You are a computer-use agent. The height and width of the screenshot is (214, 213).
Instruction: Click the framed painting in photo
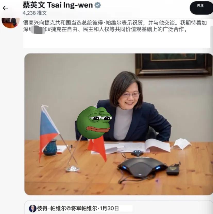point(174,65)
